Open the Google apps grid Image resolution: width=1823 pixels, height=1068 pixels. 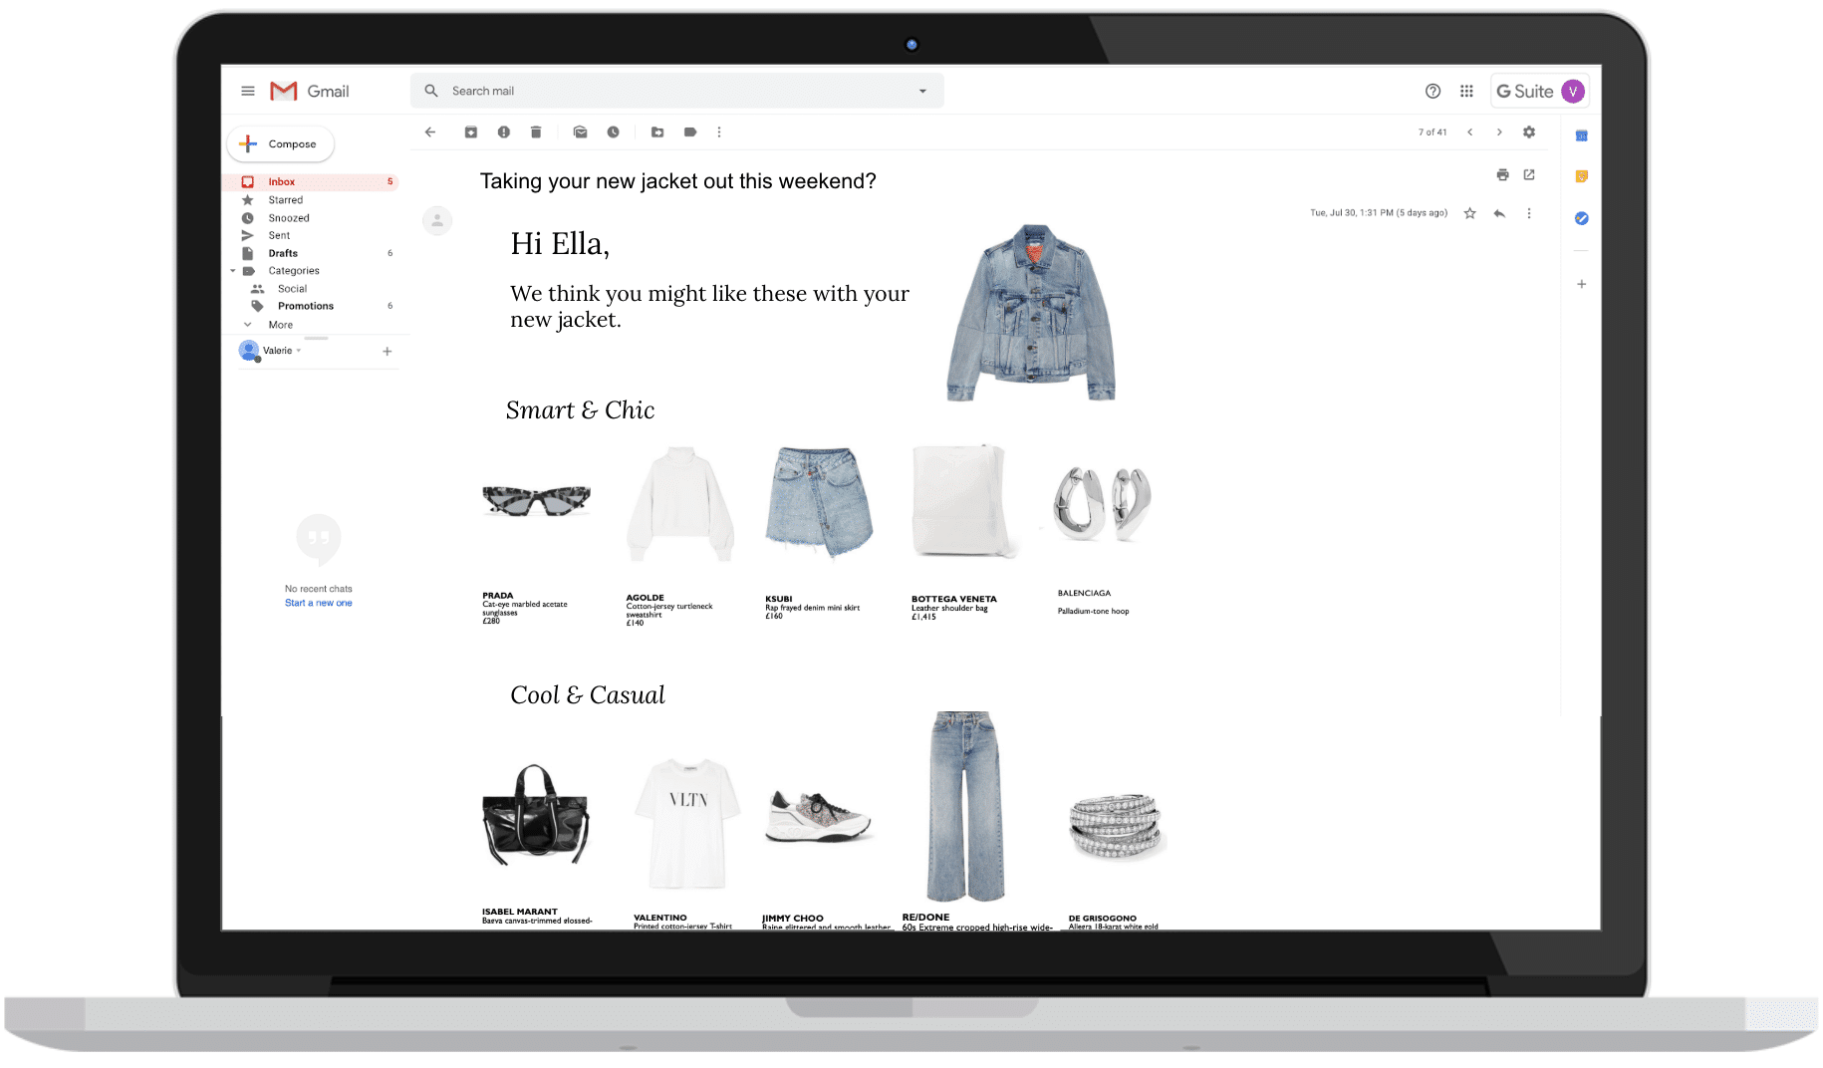pos(1466,91)
